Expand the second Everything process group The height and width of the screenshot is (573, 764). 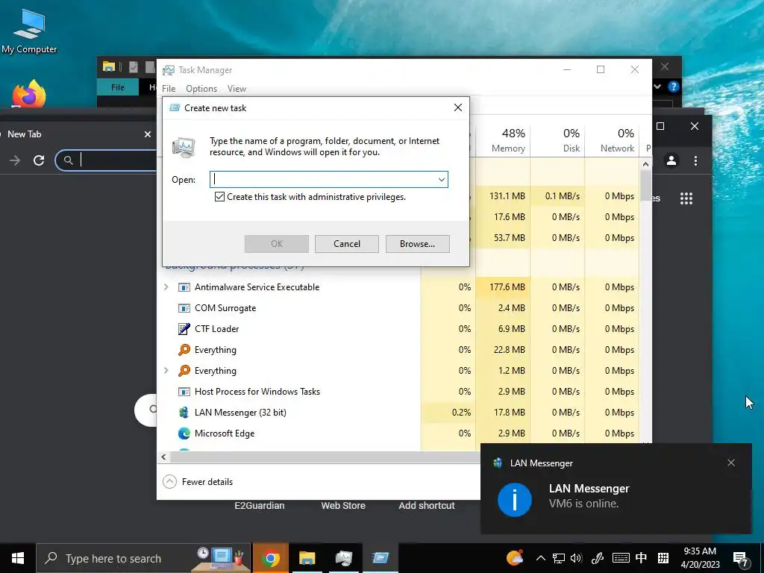click(x=166, y=371)
